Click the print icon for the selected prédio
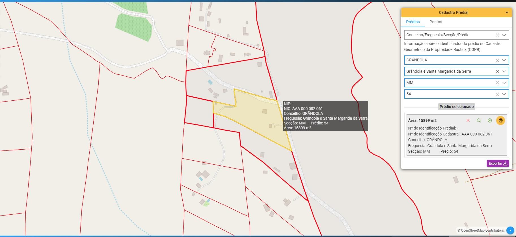Image resolution: width=516 pixels, height=237 pixels. coord(500,120)
